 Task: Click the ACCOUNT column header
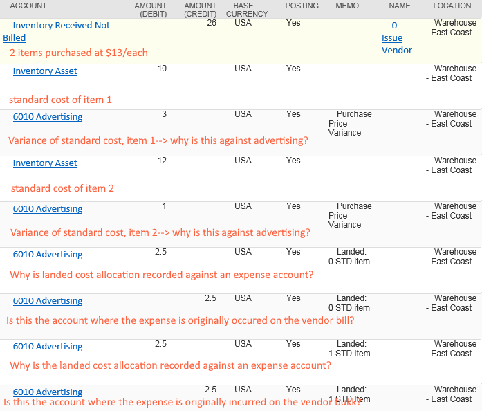(28, 6)
